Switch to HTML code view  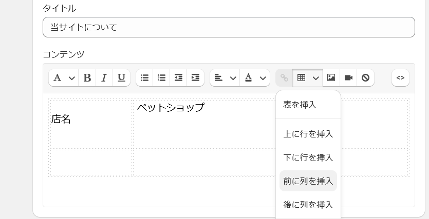400,78
